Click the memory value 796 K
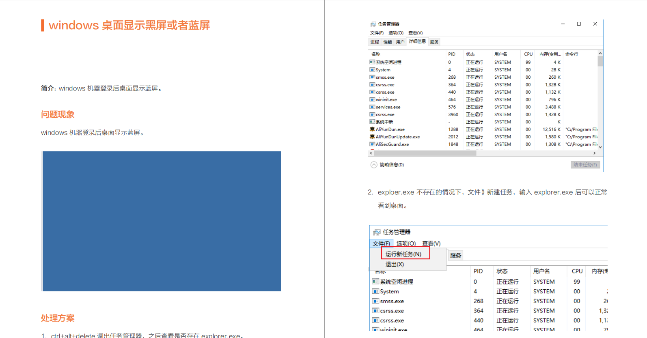Image resolution: width=647 pixels, height=338 pixels. click(x=554, y=99)
